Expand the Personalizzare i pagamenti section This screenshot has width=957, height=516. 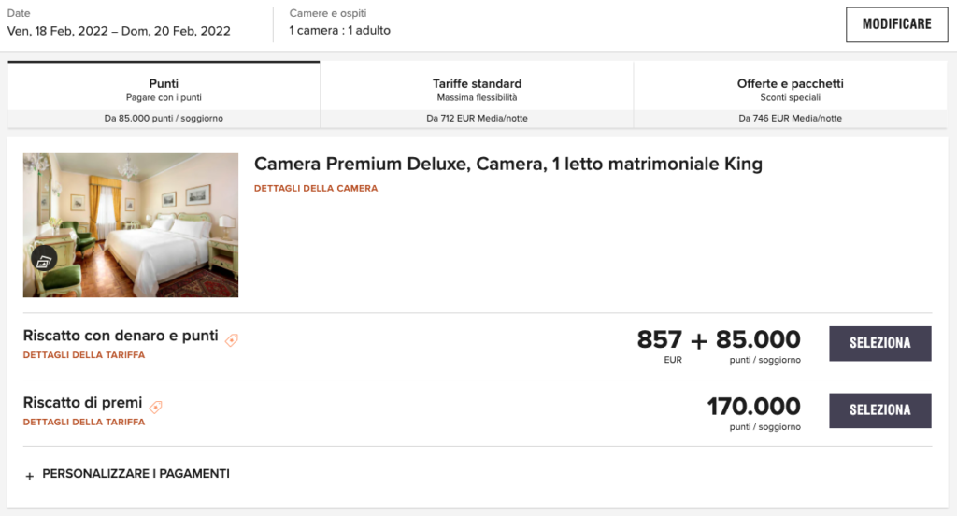pyautogui.click(x=136, y=474)
